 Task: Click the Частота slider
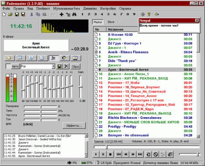point(41,115)
